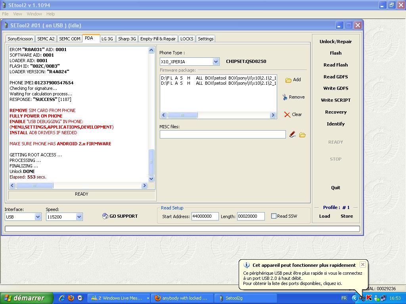Screen dimensions: 406x304
Task: Click the red X Clear icon
Action: pos(287,114)
